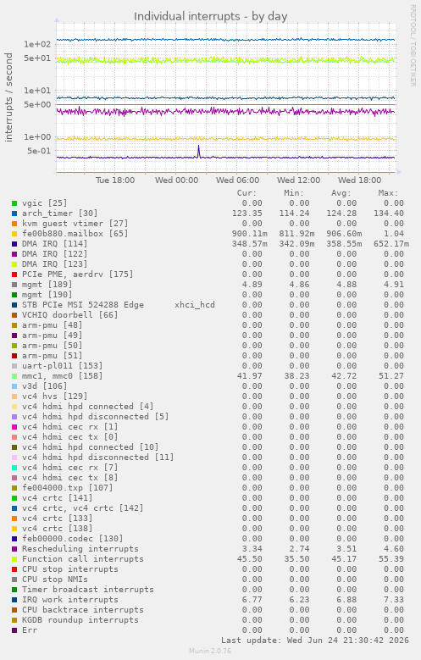Click the IRQ work interrupts swatch
This screenshot has height=660, width=421.
click(x=14, y=600)
